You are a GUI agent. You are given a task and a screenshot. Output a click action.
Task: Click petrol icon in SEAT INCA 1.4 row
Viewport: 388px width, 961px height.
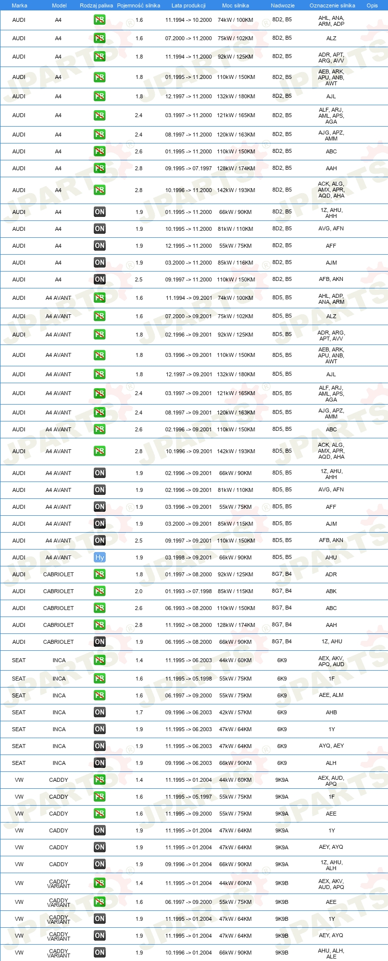pyautogui.click(x=100, y=660)
